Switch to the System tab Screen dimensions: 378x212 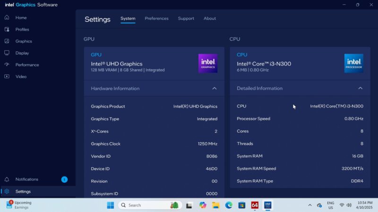(x=128, y=18)
